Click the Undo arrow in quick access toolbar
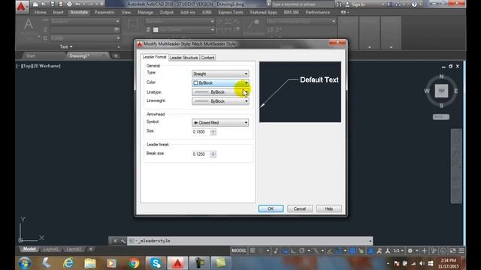This screenshot has width=481, height=270. pos(78,4)
